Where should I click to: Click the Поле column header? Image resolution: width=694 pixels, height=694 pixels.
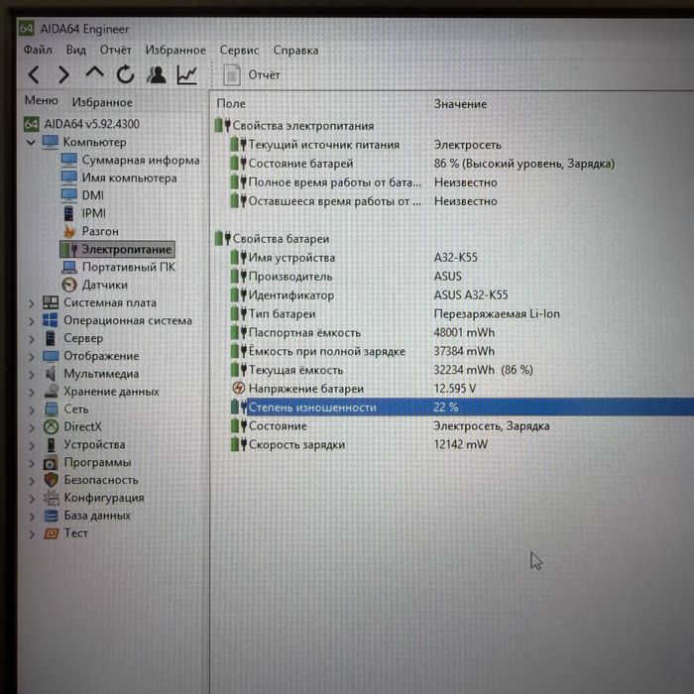(x=231, y=103)
